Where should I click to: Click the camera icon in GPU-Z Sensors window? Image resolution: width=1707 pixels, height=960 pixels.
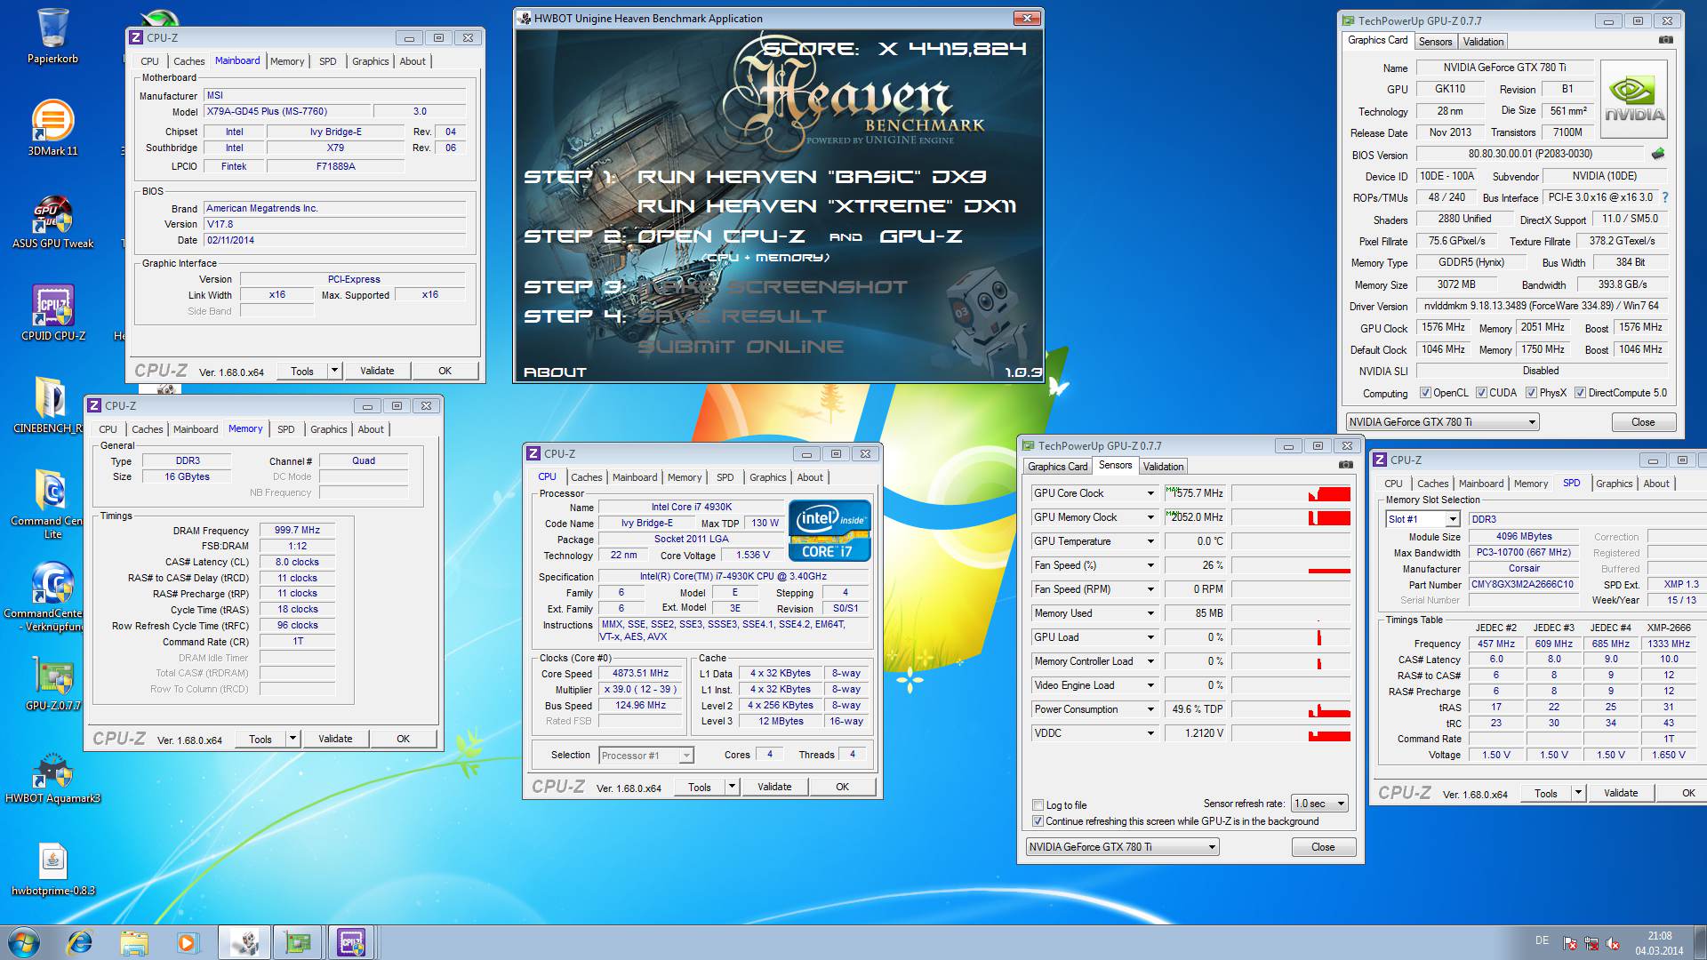coord(1346,465)
